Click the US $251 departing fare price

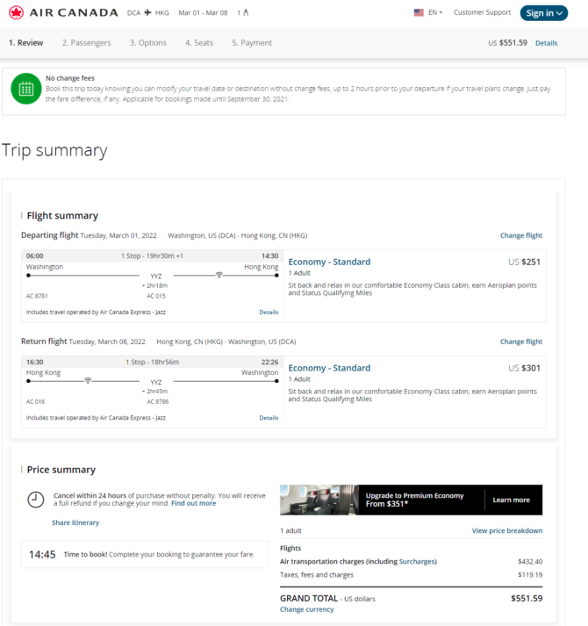coord(524,262)
